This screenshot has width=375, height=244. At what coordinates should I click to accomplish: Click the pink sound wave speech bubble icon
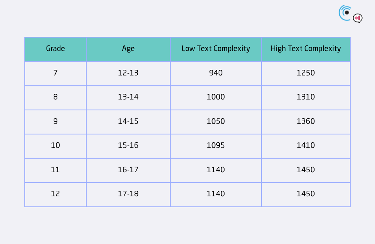pyautogui.click(x=357, y=18)
